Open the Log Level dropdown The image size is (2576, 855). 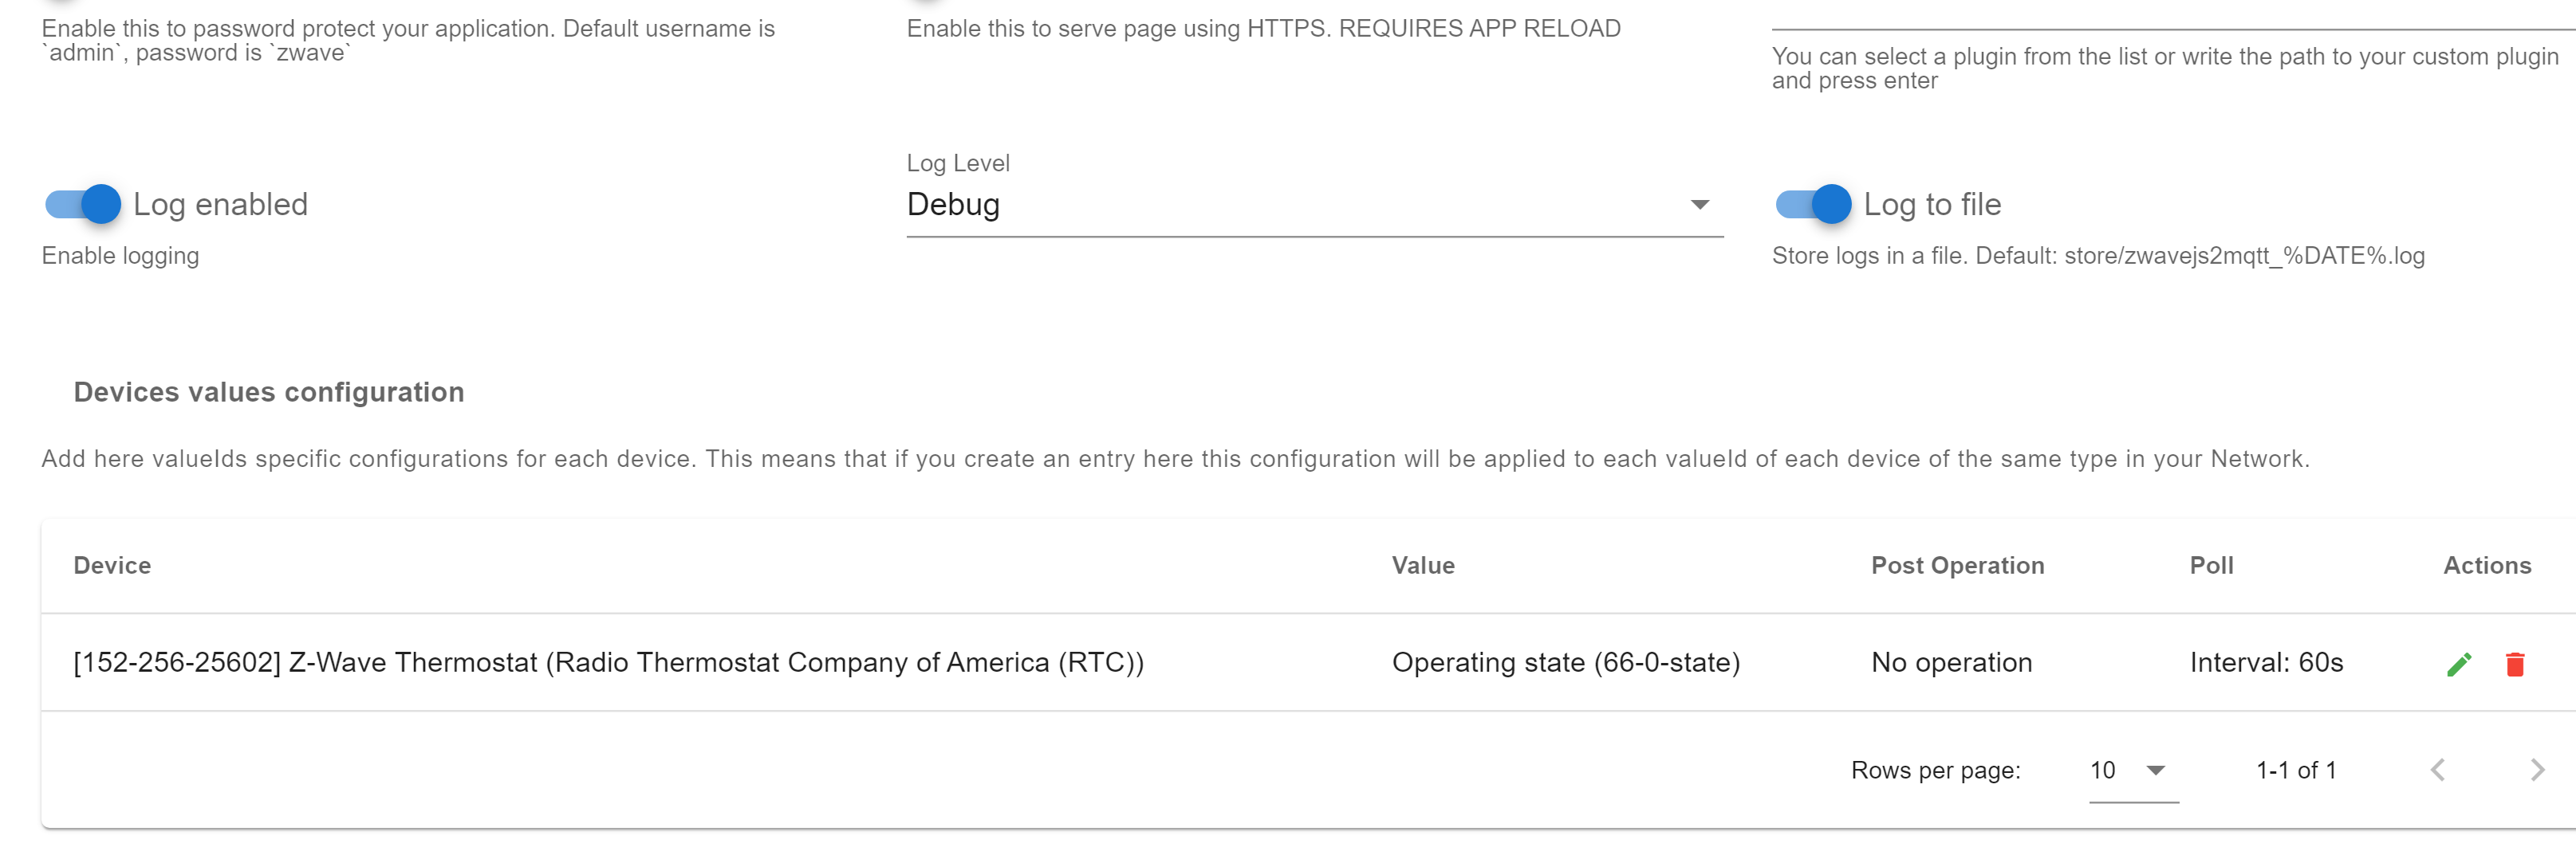tap(1314, 205)
